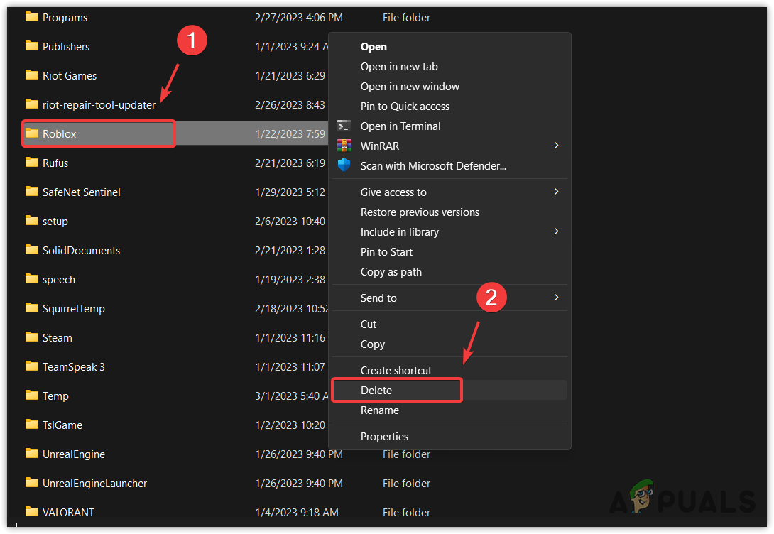Click the Steam folder icon
This screenshot has width=774, height=534.
pyautogui.click(x=31, y=337)
